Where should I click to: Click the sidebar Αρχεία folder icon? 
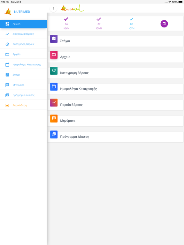7,54
